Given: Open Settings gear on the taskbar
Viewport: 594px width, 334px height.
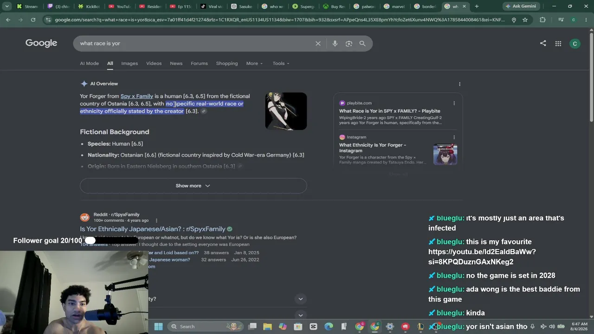Looking at the screenshot, I should point(390,327).
